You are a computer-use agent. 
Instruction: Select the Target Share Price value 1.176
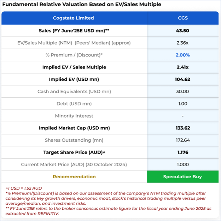tap(182, 153)
